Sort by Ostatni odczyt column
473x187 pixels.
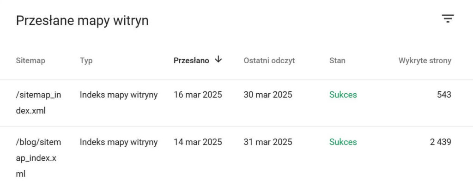pyautogui.click(x=269, y=60)
